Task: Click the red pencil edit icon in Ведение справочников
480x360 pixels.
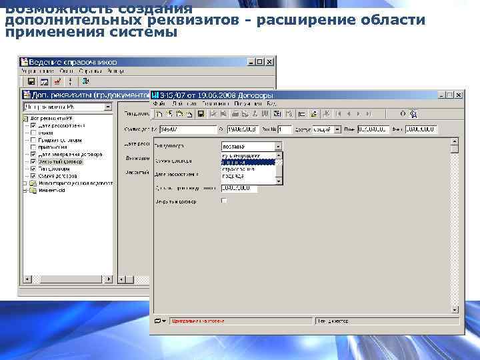Action: [x=57, y=81]
